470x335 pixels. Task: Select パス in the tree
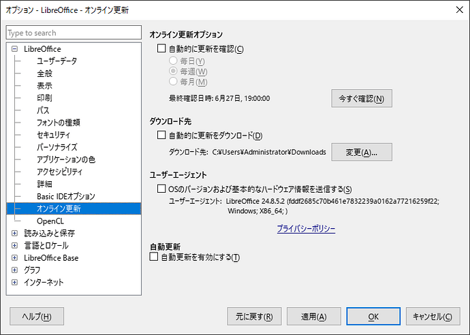tap(43, 110)
